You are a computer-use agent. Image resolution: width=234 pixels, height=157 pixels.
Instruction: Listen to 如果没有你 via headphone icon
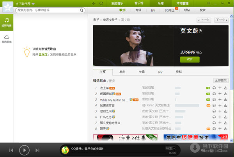point(214,105)
